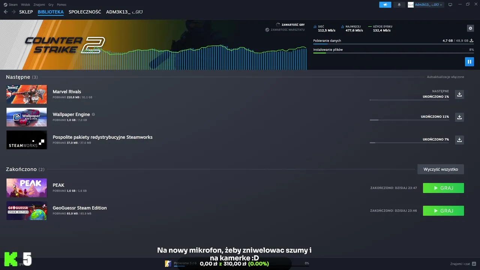Screen dimensions: 480x270
Task: Click the Pobieranie danych progress bar
Action: [393, 44]
